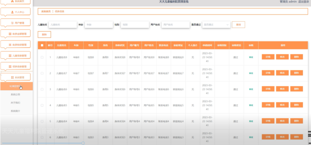Click 修改 for row 儿童姓名8
This screenshot has width=311, height=145.
click(x=282, y=57)
